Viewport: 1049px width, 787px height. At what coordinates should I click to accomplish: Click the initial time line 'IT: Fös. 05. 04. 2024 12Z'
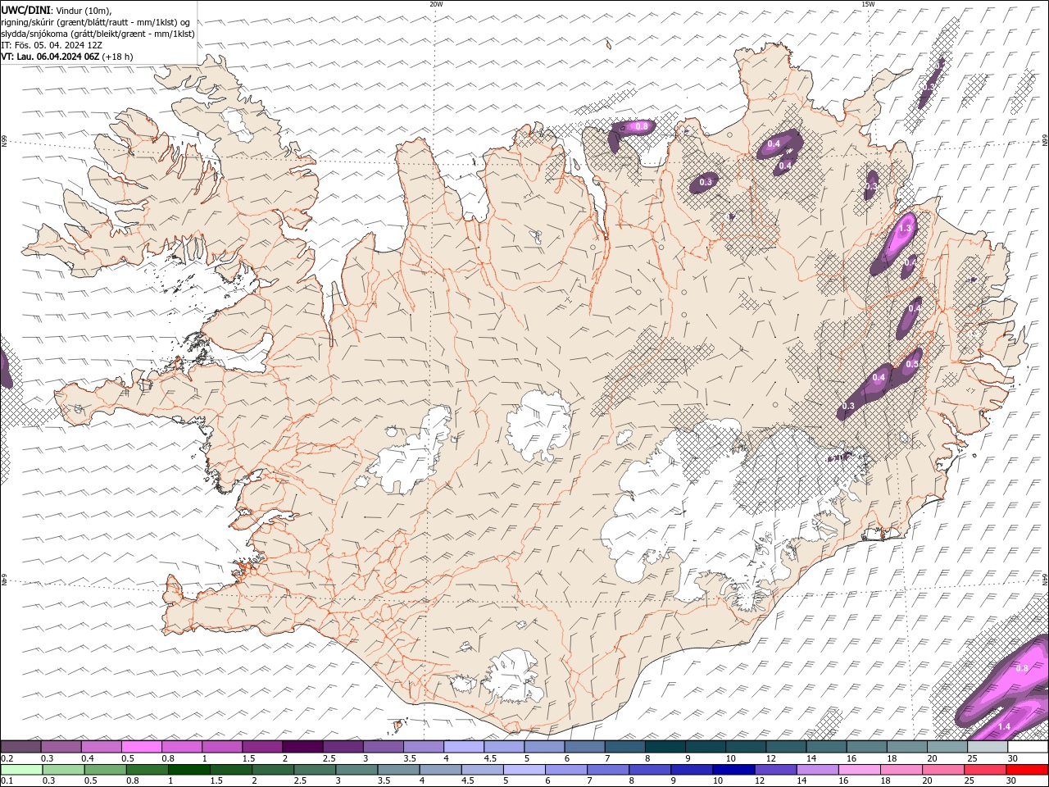[x=52, y=45]
